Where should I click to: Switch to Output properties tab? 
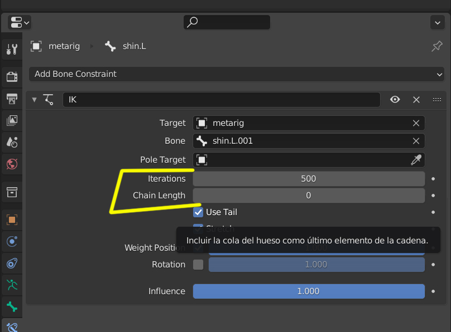coord(12,99)
